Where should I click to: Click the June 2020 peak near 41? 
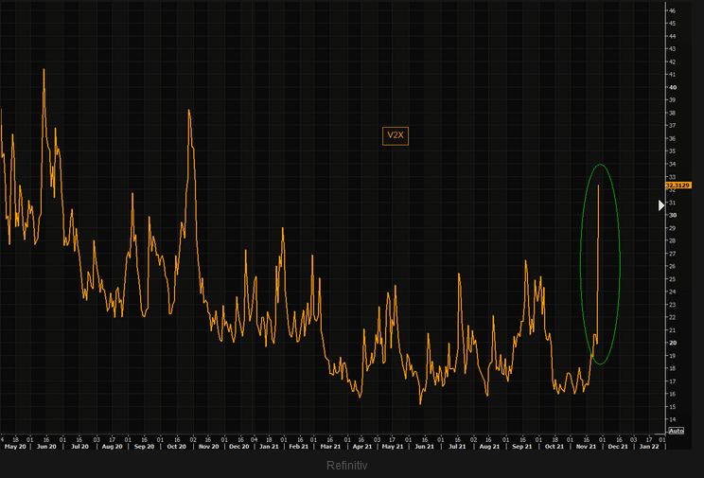pyautogui.click(x=44, y=70)
